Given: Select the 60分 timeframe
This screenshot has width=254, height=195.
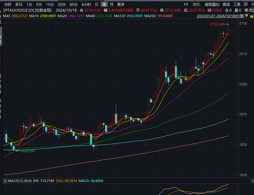Looking at the screenshot, I should tap(73, 4).
